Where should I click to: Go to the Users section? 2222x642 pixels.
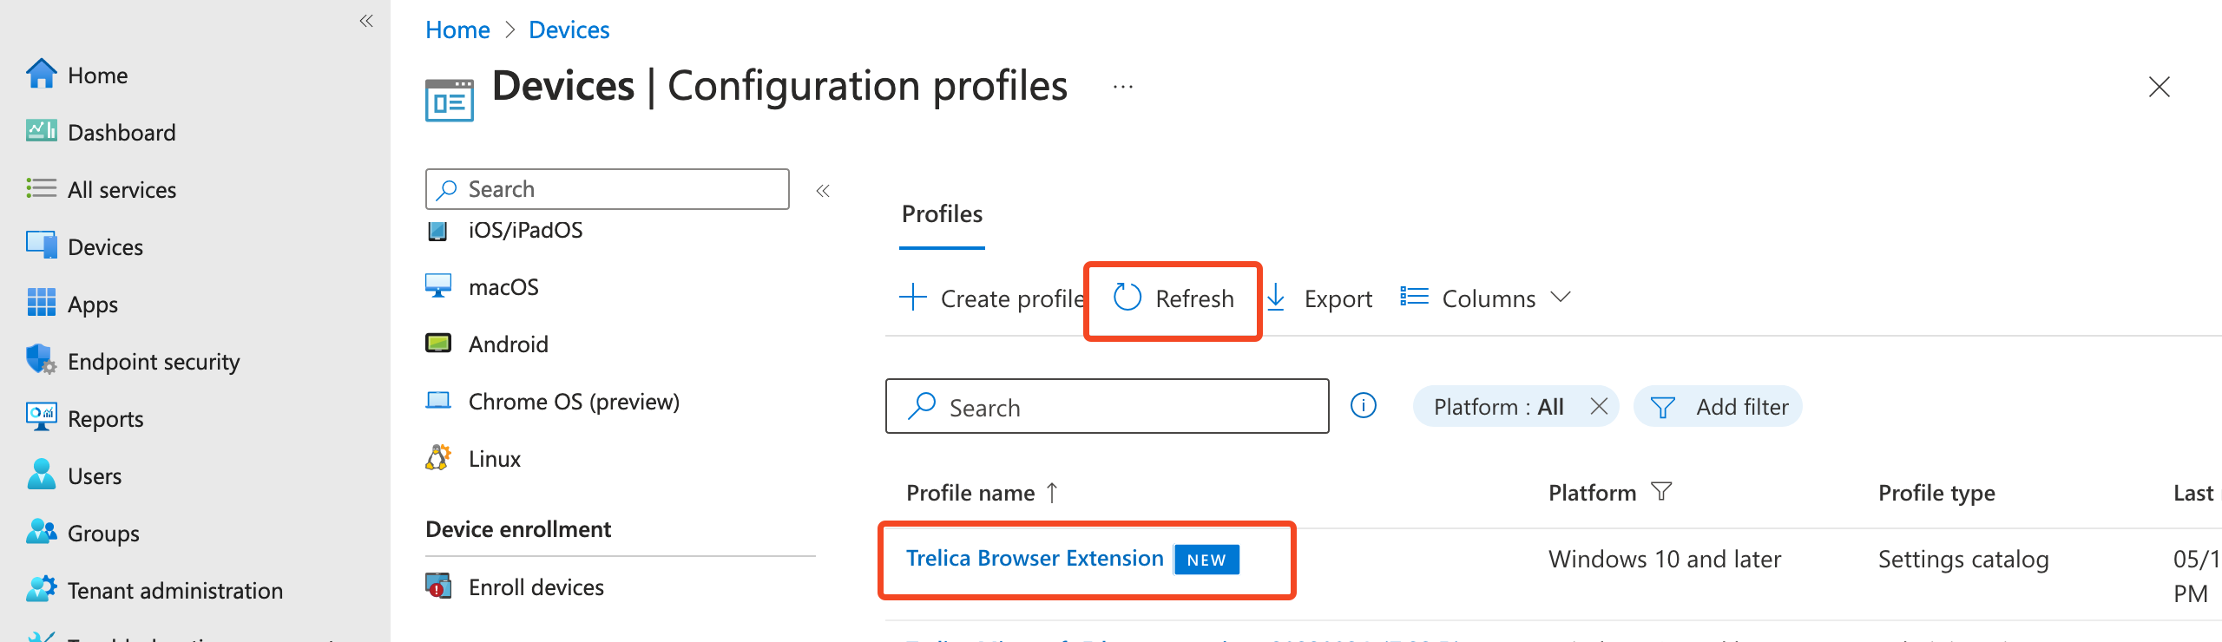pyautogui.click(x=95, y=475)
